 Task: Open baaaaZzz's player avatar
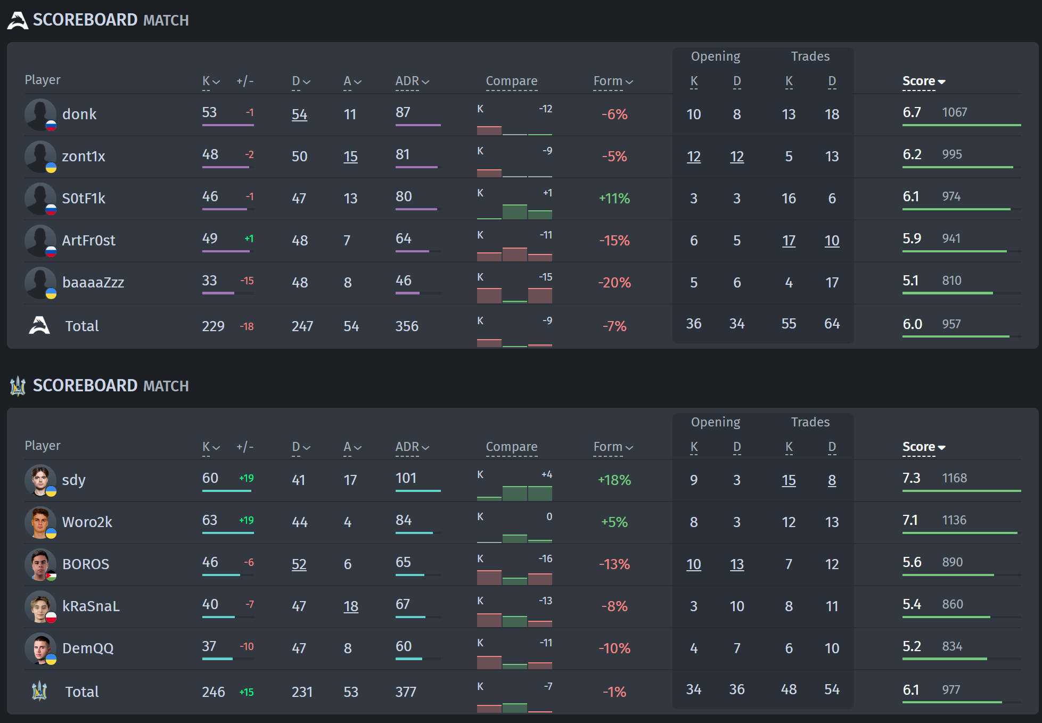click(x=40, y=283)
